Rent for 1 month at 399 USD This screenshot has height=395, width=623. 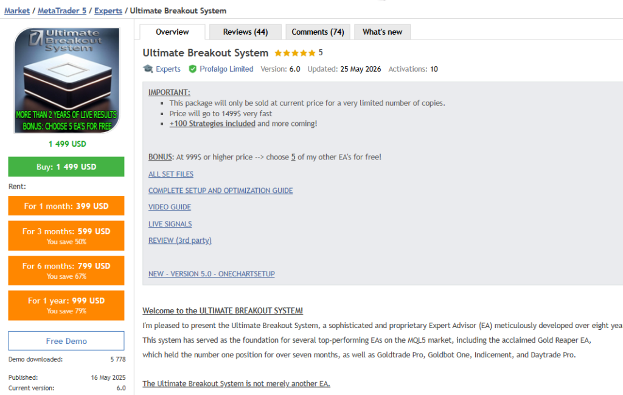click(x=66, y=206)
